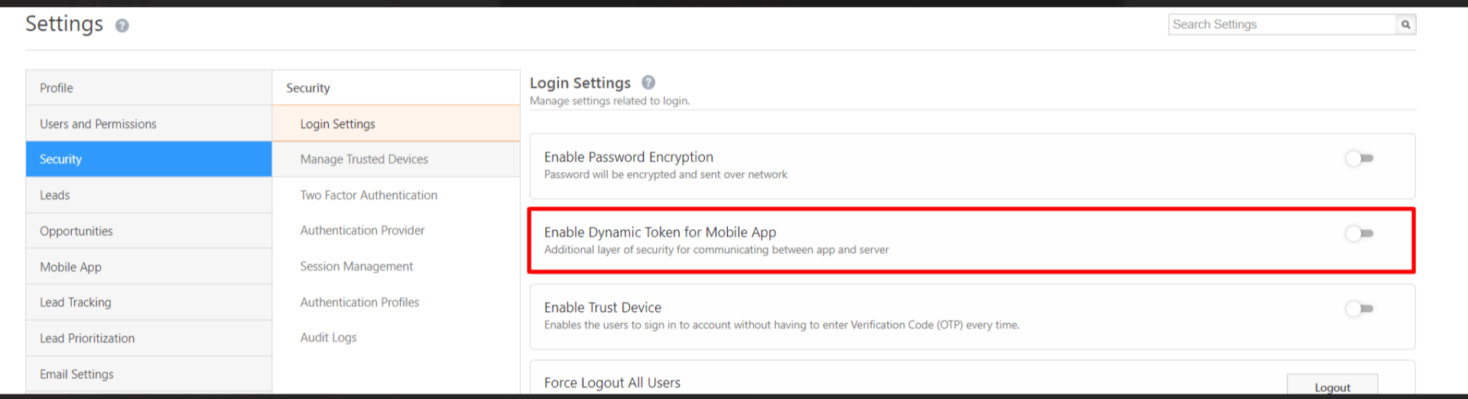Open the Leads settings section

point(55,195)
